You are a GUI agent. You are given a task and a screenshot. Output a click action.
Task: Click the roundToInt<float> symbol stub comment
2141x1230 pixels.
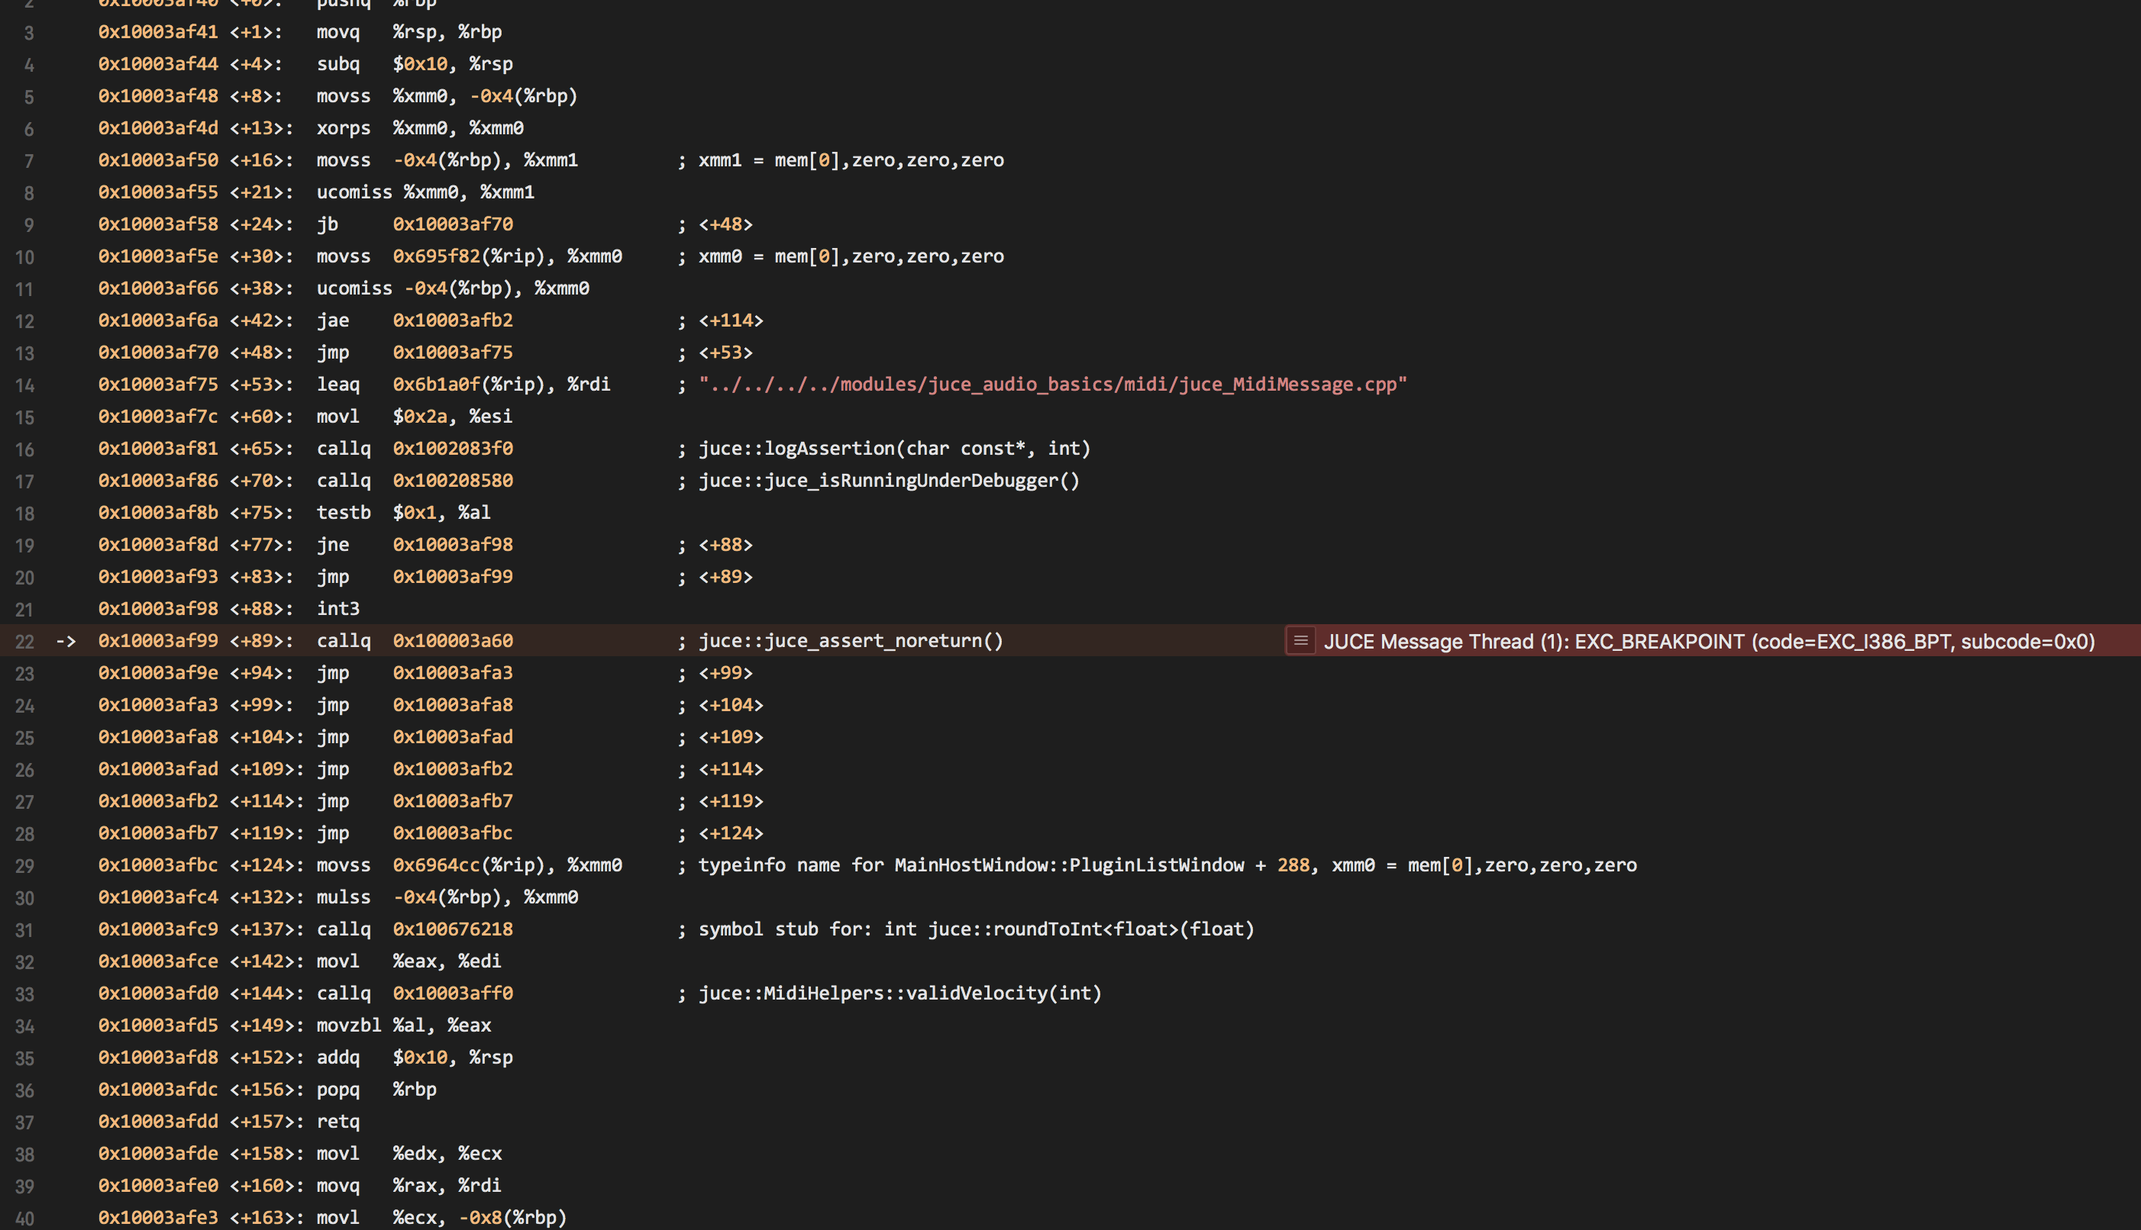coord(975,929)
